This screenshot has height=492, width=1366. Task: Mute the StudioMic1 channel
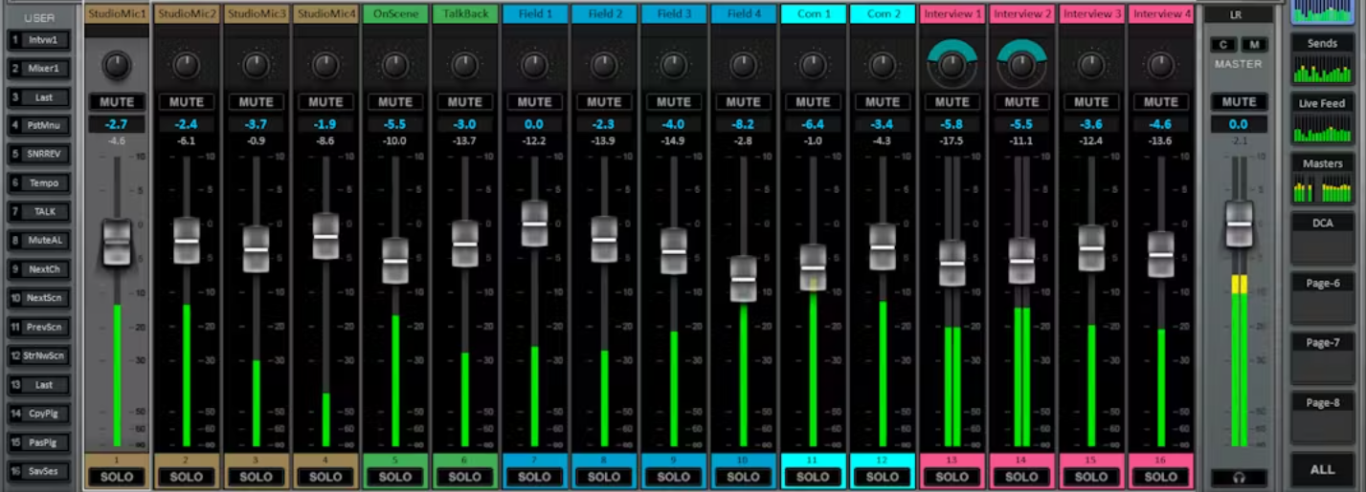coord(117,102)
